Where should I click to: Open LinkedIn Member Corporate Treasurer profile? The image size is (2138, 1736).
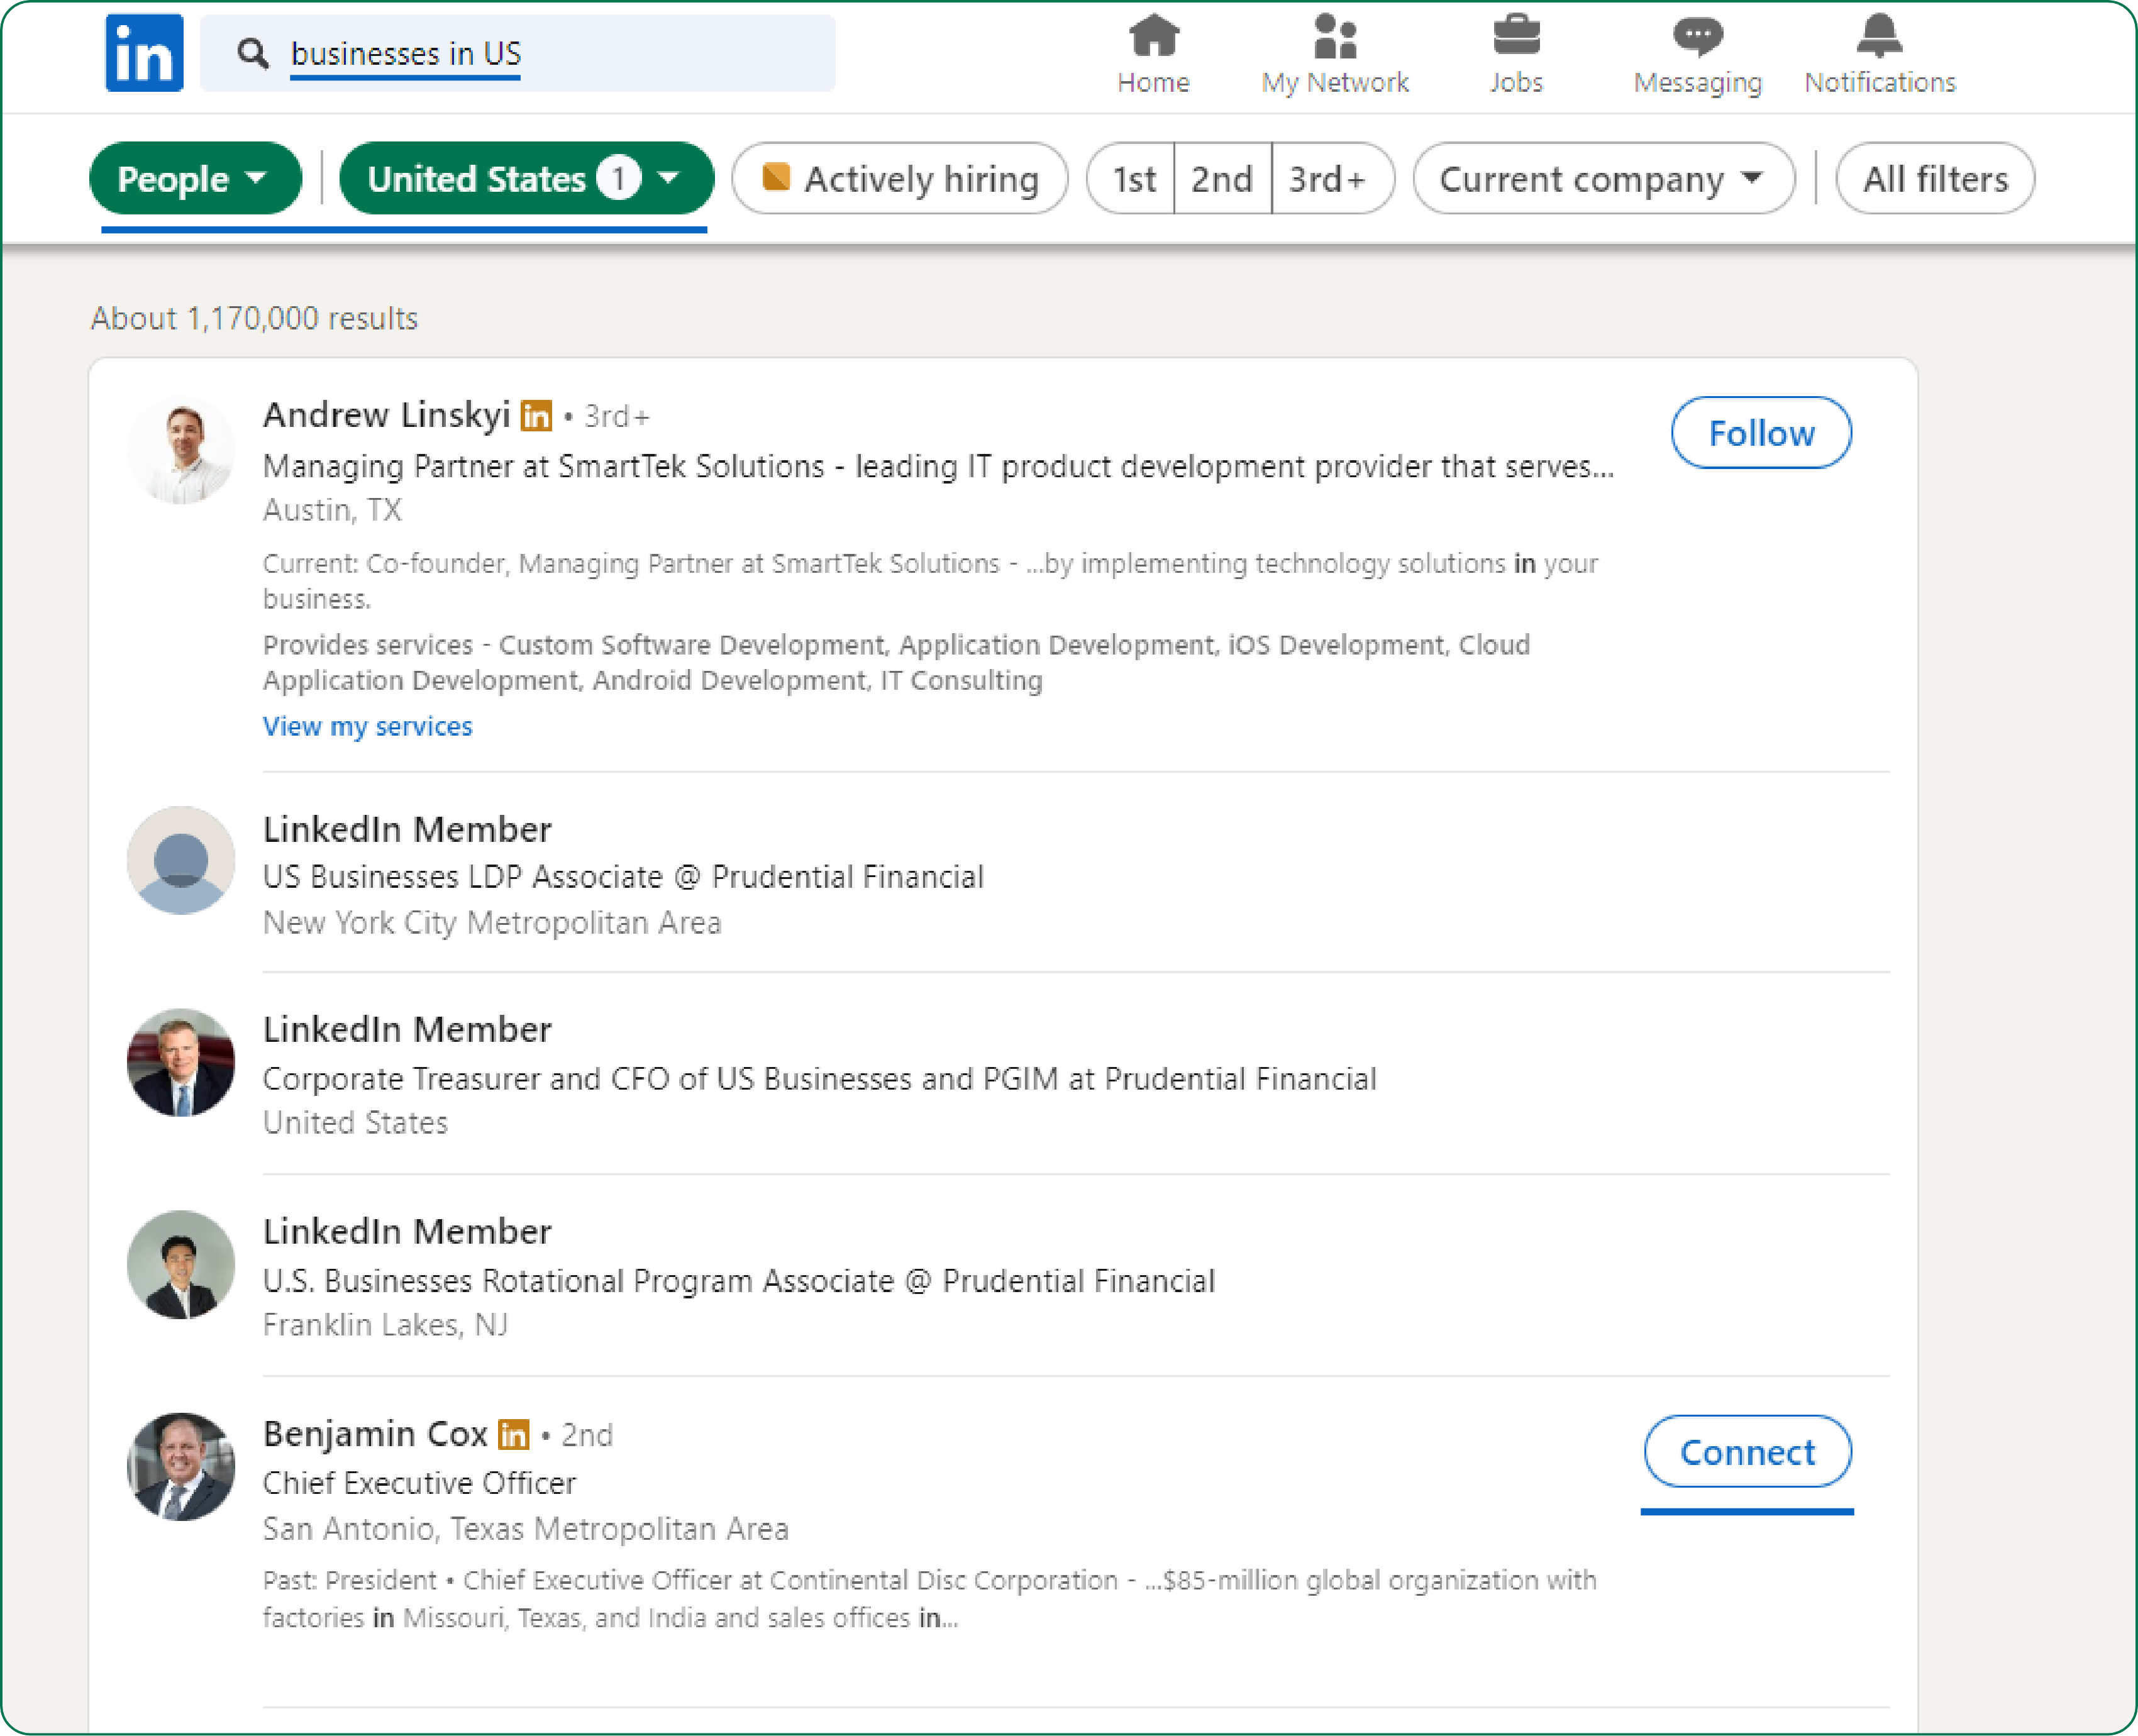[407, 1029]
